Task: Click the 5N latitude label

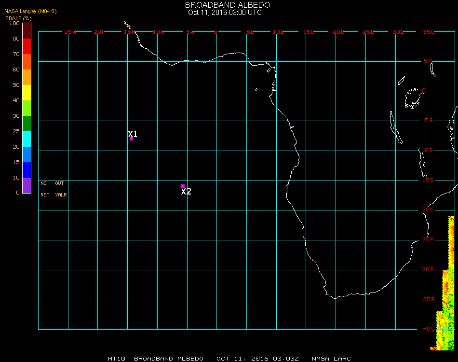Action: point(428,61)
